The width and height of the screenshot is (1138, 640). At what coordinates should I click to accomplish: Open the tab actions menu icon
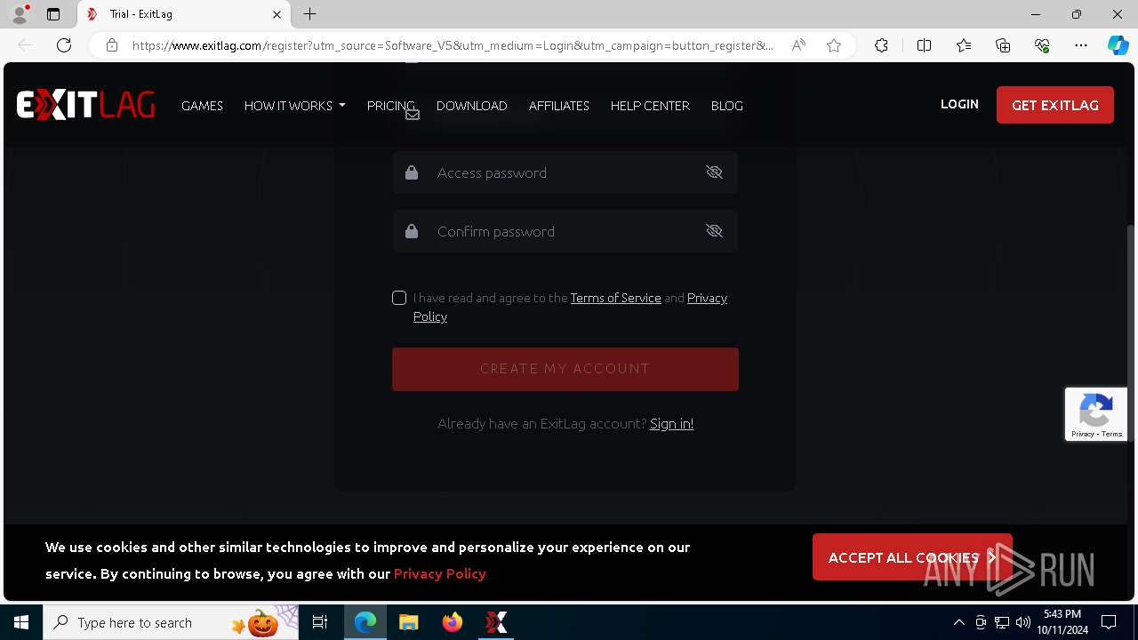coord(53,14)
